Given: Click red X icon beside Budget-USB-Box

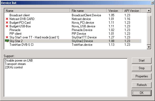Looking at the screenshot, I should [7, 26].
